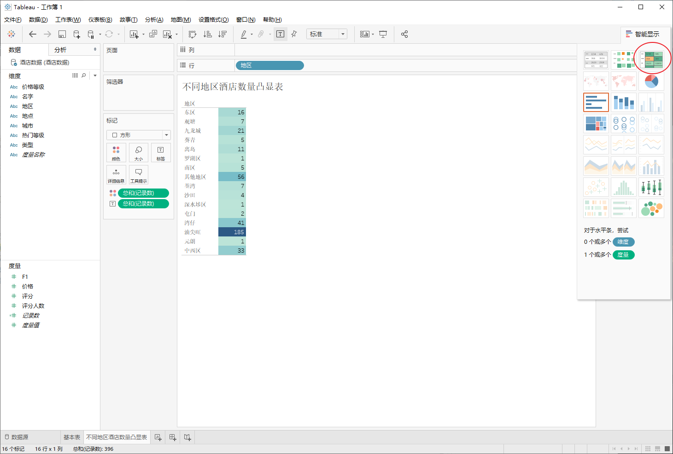This screenshot has width=673, height=454.
Task: Click the Tableau start page logo icon
Action: click(12, 34)
